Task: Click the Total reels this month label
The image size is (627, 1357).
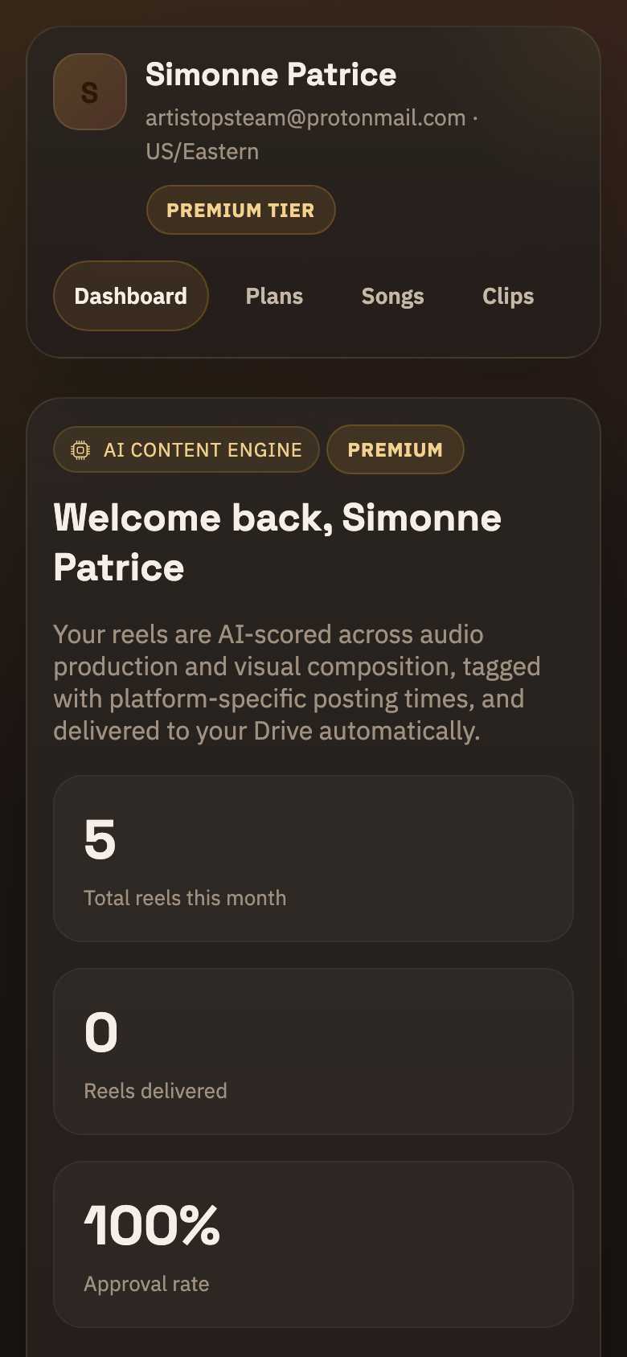Action: tap(185, 898)
